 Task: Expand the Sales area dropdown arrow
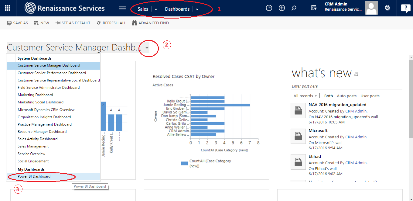[x=156, y=9]
